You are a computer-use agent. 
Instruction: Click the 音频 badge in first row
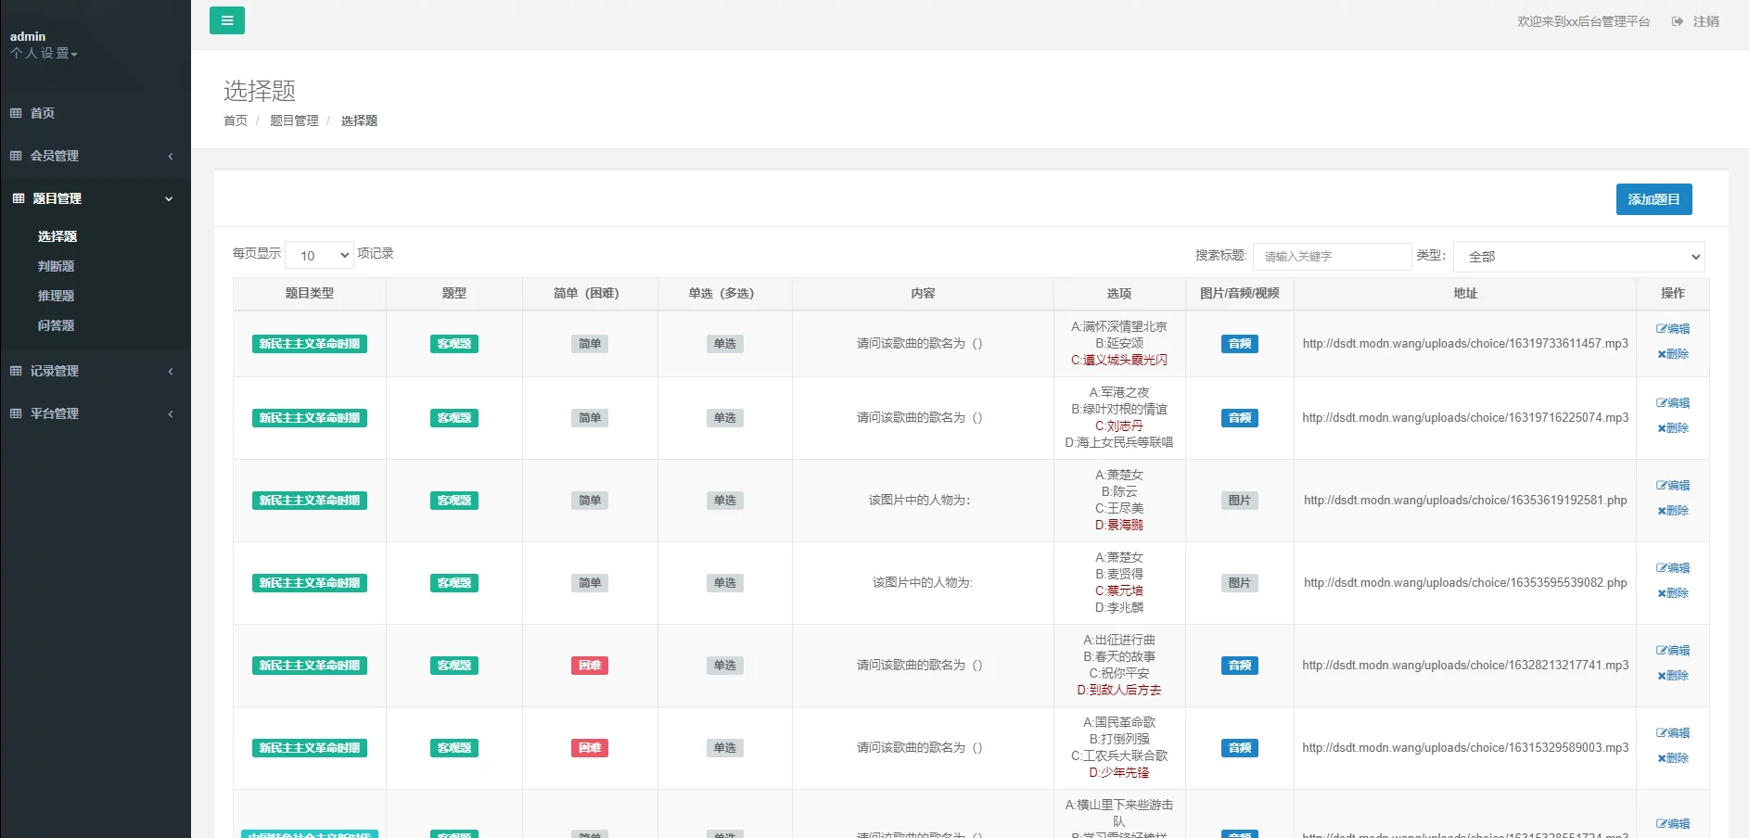1239,343
